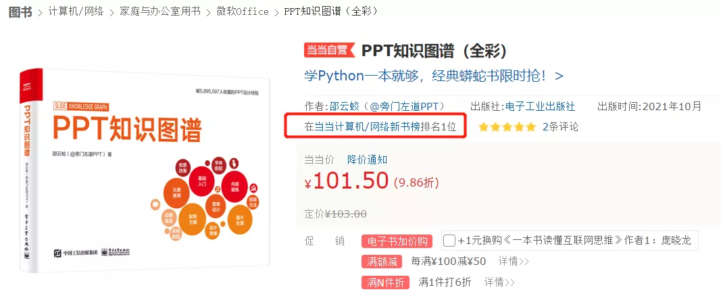Open 家庭与办公室用书 breadcrumb
The image size is (721, 296).
[x=160, y=11]
